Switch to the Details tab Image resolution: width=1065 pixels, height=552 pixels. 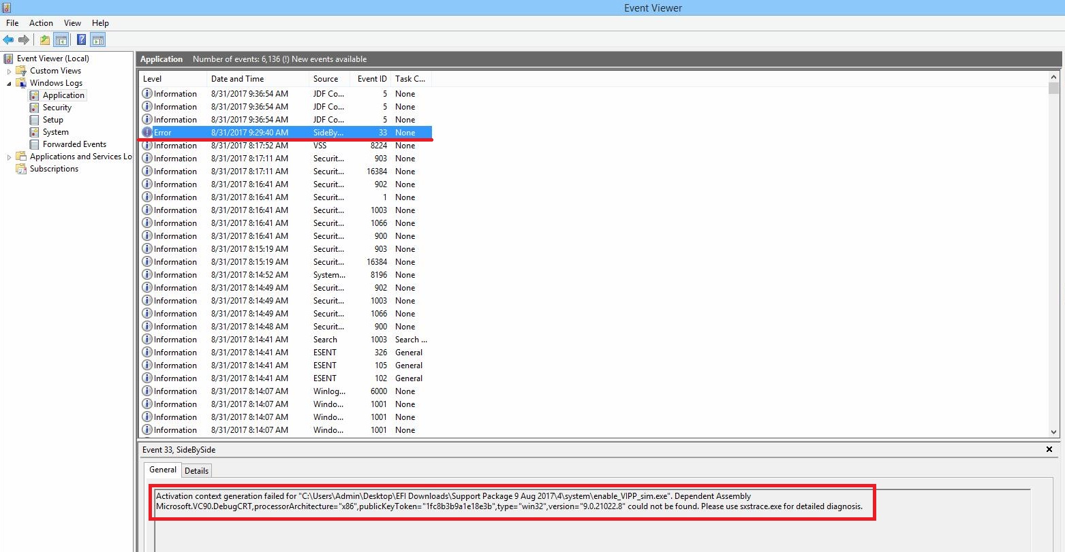coord(196,470)
